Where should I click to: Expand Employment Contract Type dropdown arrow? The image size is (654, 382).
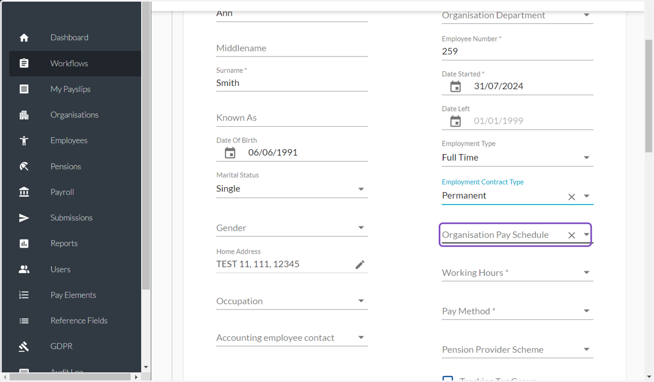tap(586, 196)
